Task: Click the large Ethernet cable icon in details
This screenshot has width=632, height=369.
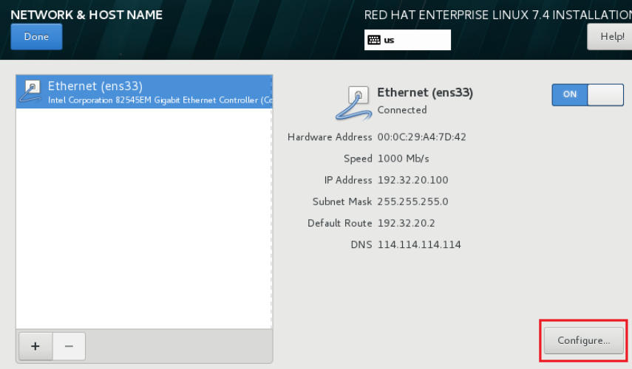Action: [353, 103]
